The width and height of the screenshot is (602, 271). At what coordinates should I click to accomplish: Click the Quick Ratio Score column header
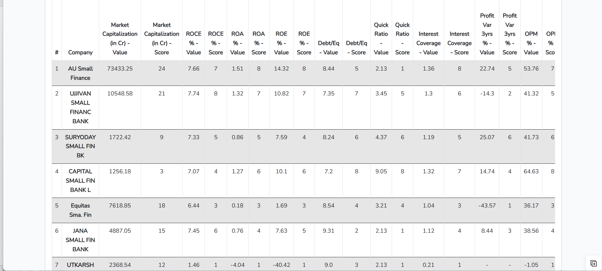[402, 39]
